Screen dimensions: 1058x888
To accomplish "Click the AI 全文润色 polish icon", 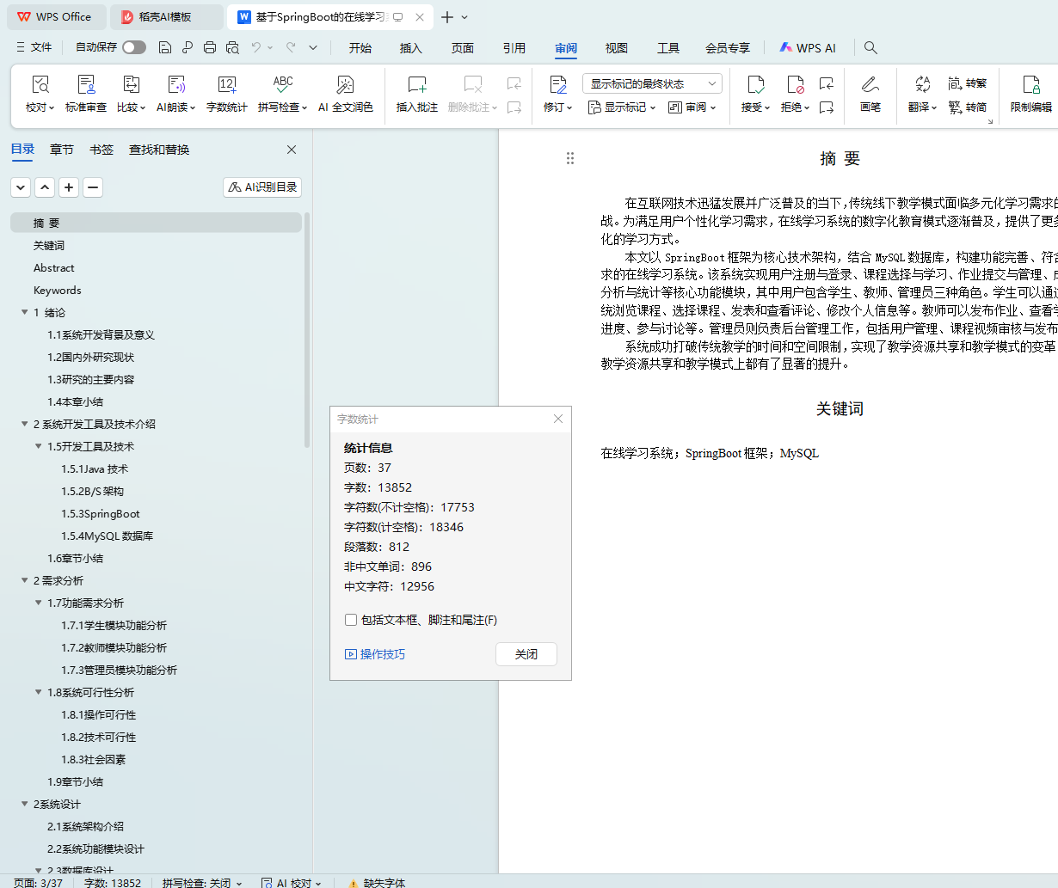I will (345, 93).
